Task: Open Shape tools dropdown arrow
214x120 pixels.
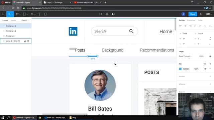Action: click(x=27, y=14)
